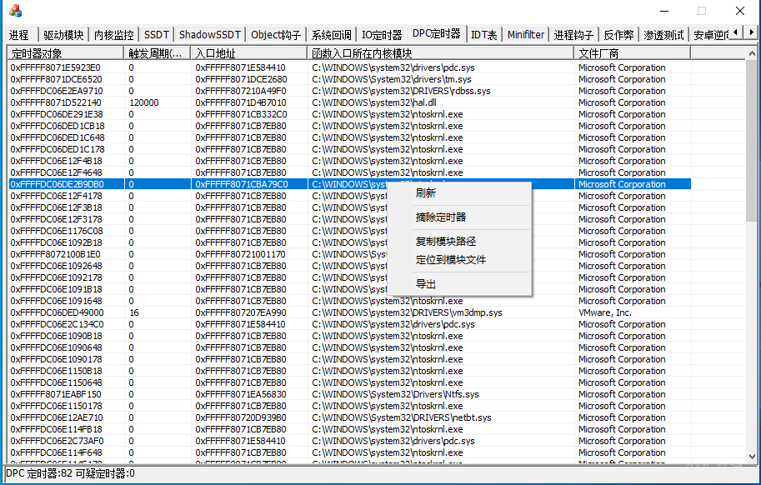This screenshot has width=761, height=485.
Task: Click the vertical scrollbar thumb
Action: click(752, 141)
